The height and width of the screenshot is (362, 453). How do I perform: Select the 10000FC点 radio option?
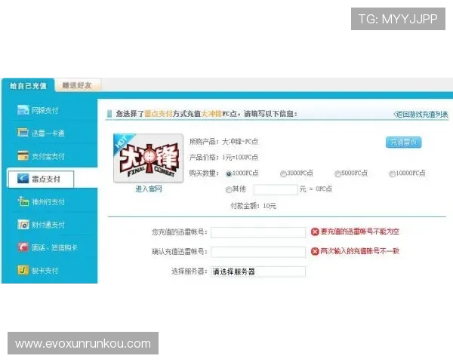[x=392, y=173]
